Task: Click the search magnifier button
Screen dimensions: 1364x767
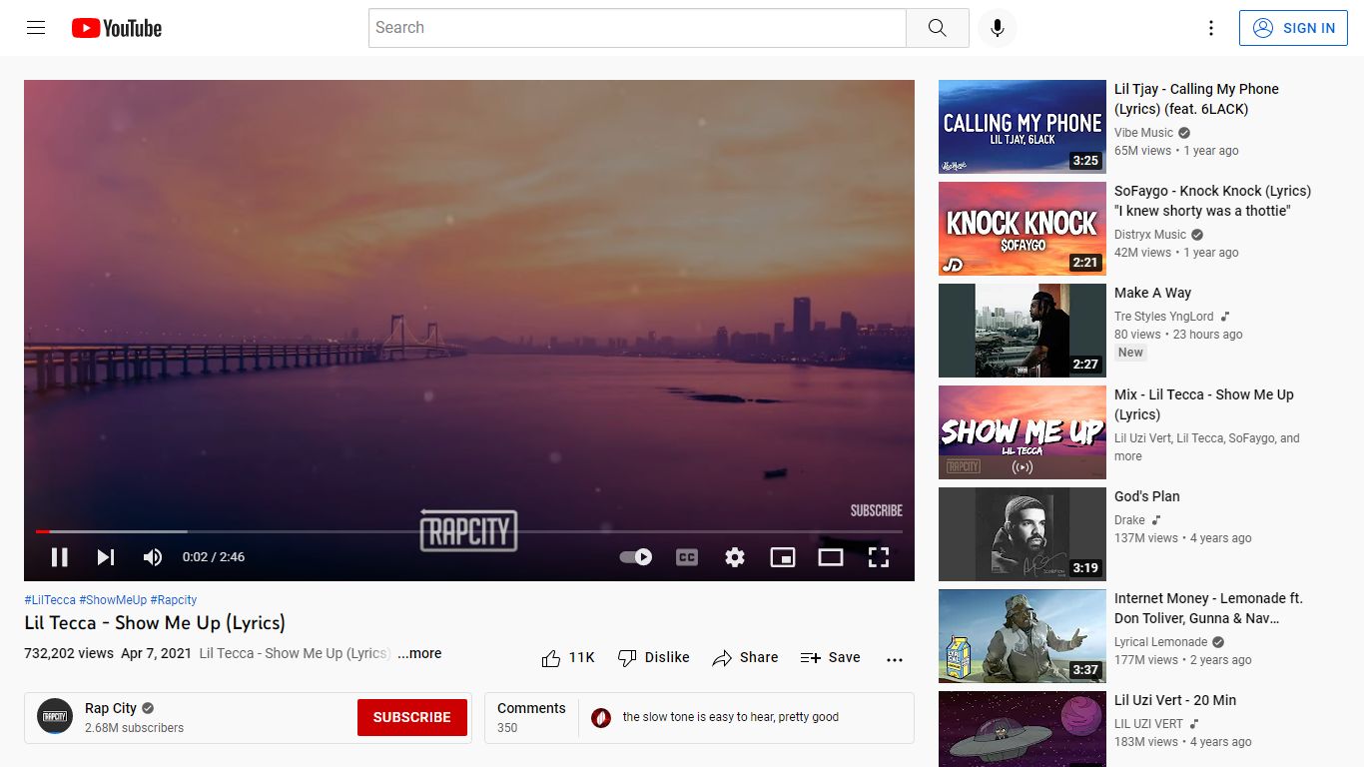Action: pyautogui.click(x=937, y=28)
